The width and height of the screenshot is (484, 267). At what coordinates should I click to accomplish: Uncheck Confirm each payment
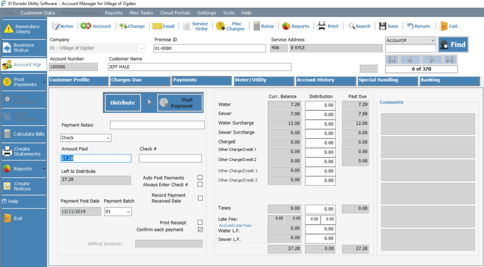pos(200,229)
